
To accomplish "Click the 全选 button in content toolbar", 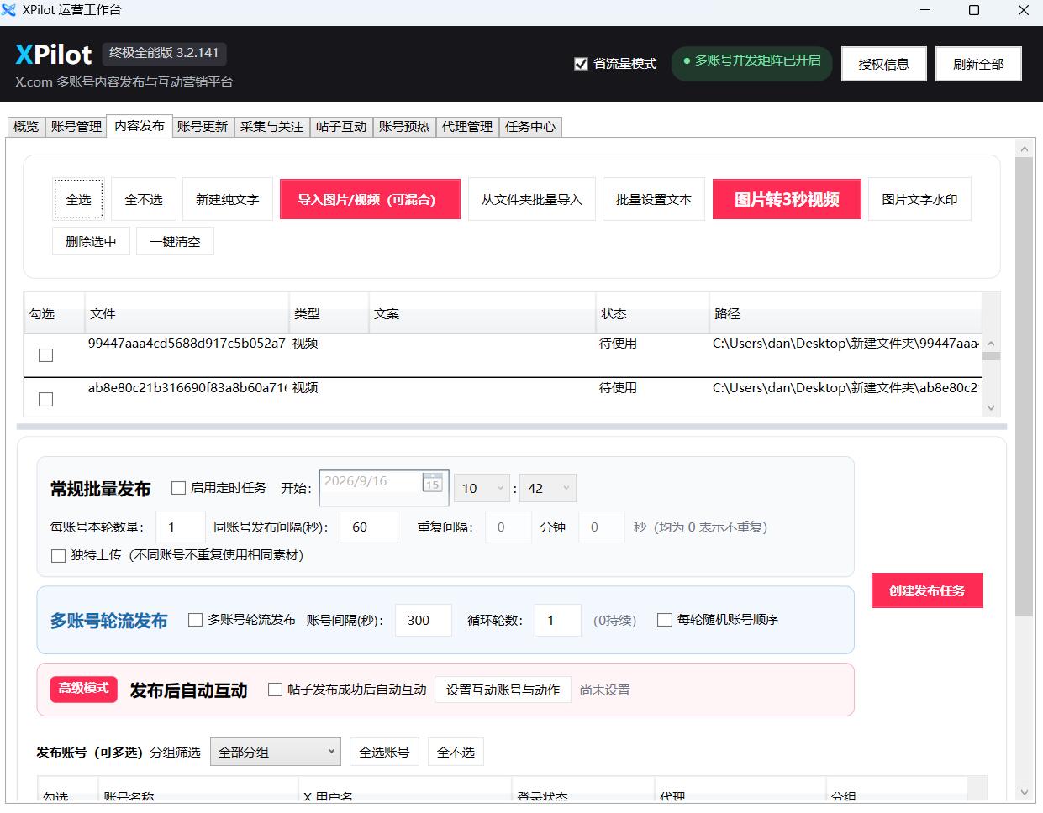I will pyautogui.click(x=78, y=199).
